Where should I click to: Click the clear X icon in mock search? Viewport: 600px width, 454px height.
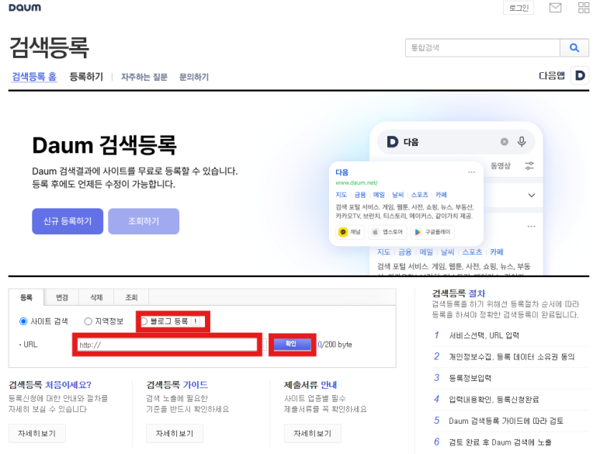505,142
